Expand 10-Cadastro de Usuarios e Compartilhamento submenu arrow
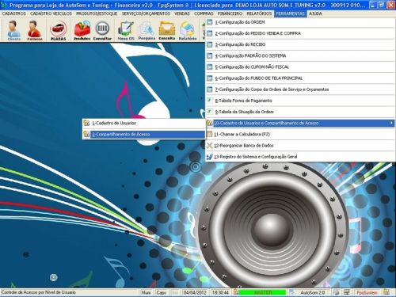 (x=391, y=123)
